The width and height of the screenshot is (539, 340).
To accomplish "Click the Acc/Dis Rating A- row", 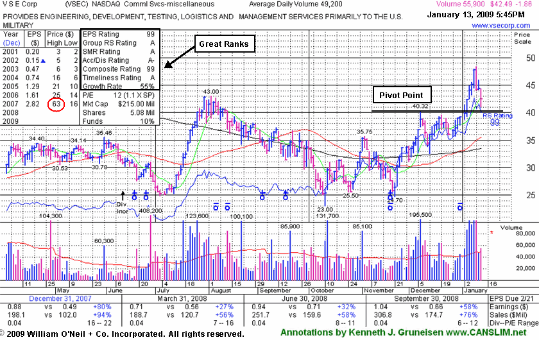I will click(119, 60).
